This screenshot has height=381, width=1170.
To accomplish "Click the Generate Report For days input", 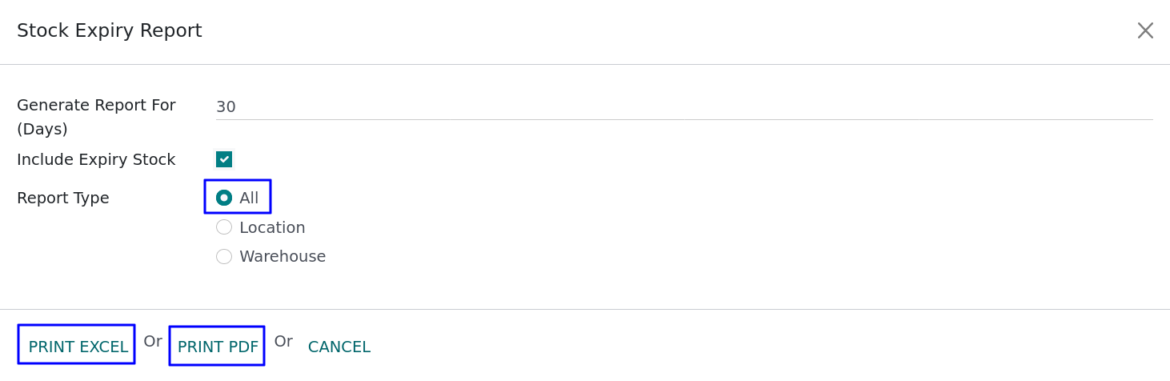I will [683, 107].
